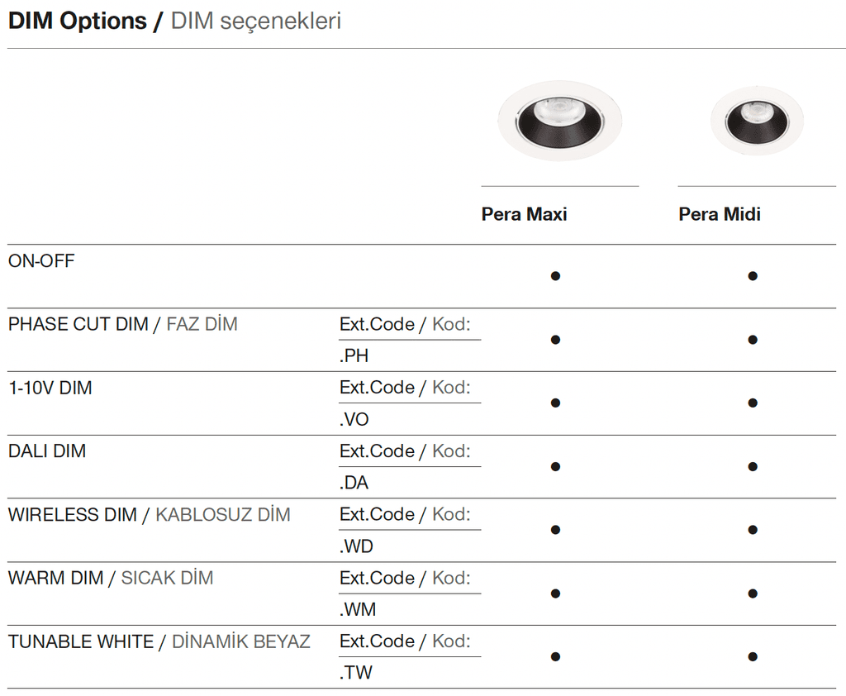Screen dimensions: 846x696
Task: Select the .TW extension code
Action: point(355,673)
